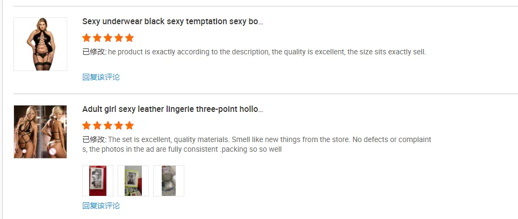Click first star in the black underwear review
This screenshot has height=219, width=518.
(x=87, y=38)
